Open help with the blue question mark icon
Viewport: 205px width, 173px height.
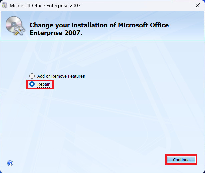pyautogui.click(x=10, y=163)
